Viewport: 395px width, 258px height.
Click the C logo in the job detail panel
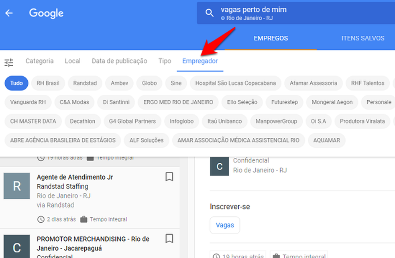[x=220, y=166]
